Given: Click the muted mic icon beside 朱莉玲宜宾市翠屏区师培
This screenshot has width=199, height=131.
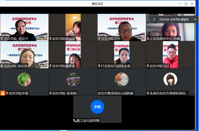Looking at the screenshot, I should (148, 93).
